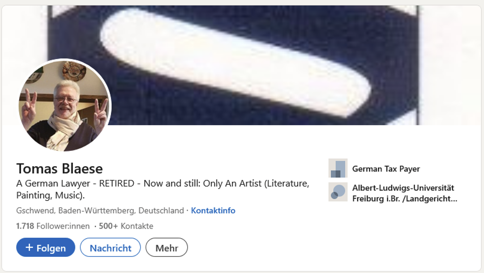Open Albert-Ludwigs-Universität Freiburg education link

(x=405, y=193)
